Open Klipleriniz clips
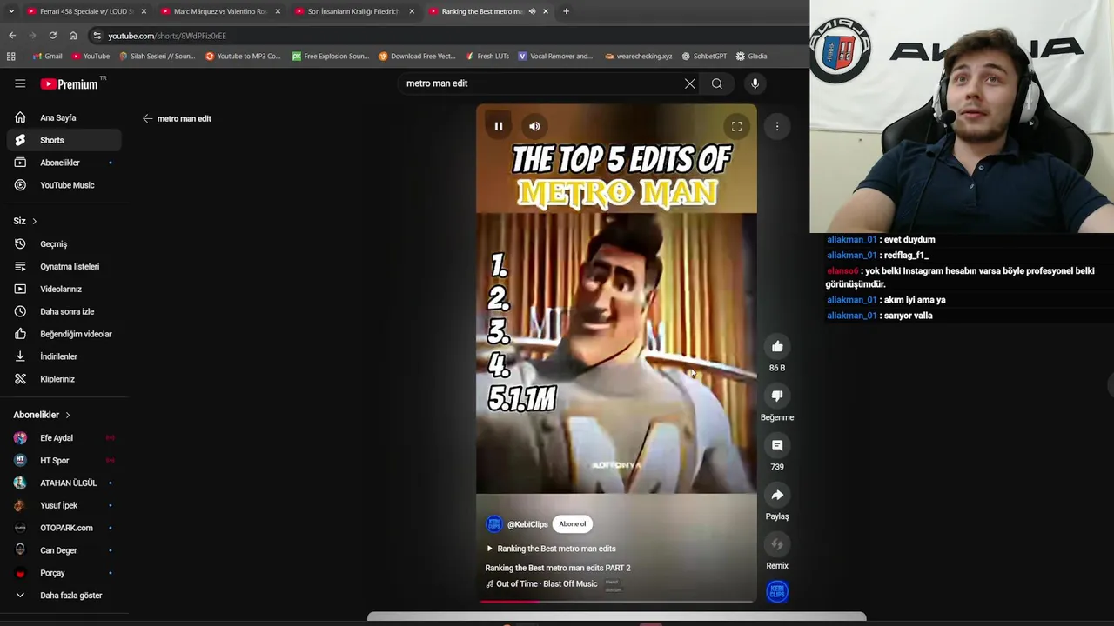 point(64,379)
